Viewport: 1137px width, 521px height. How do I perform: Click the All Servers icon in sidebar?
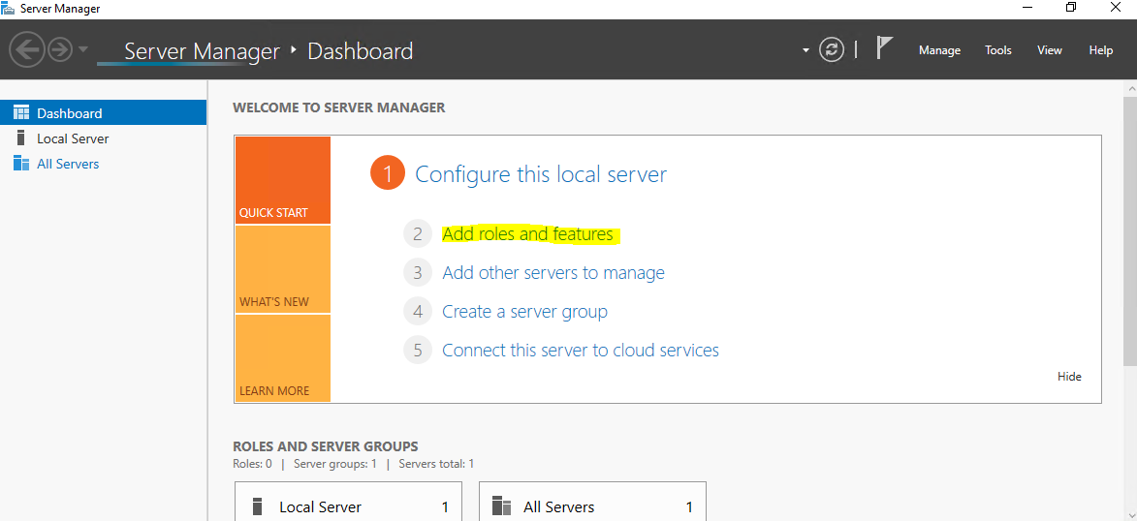click(x=21, y=164)
